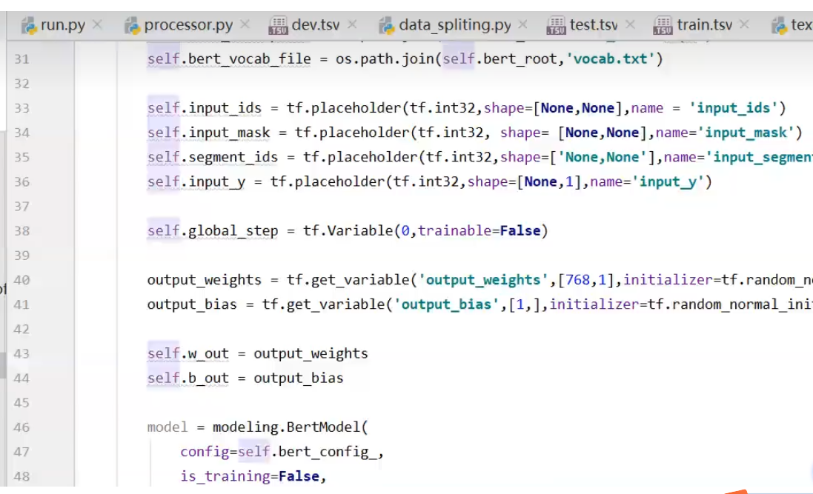This screenshot has width=813, height=494.
Task: Click line number 46 in gutter
Action: click(x=21, y=427)
